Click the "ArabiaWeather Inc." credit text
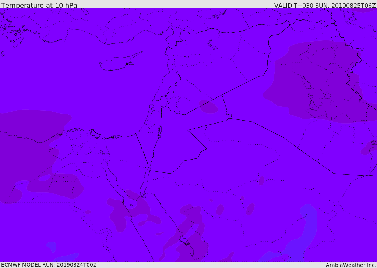This screenshot has height=268, width=377. [350, 265]
